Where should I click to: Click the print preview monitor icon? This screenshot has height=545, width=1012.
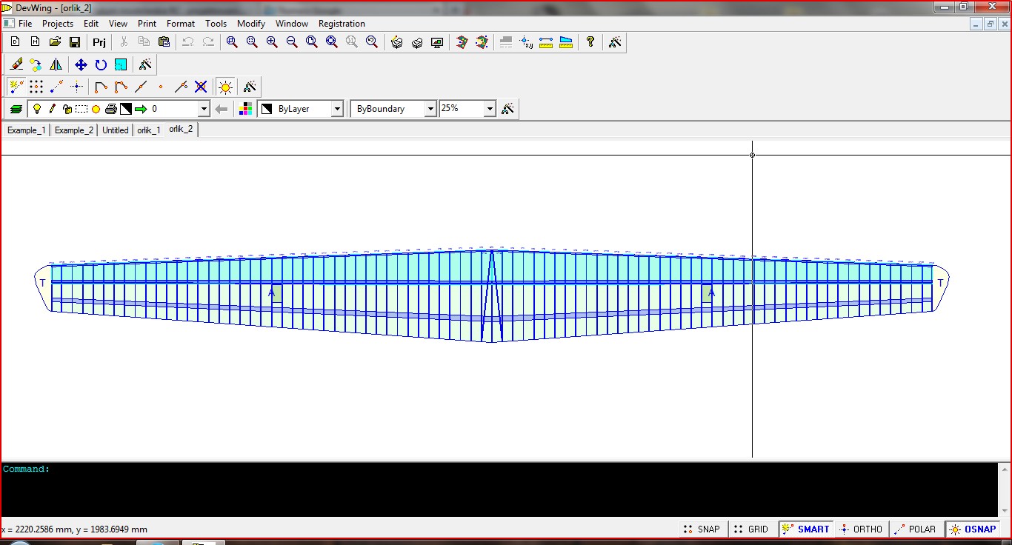(x=437, y=42)
